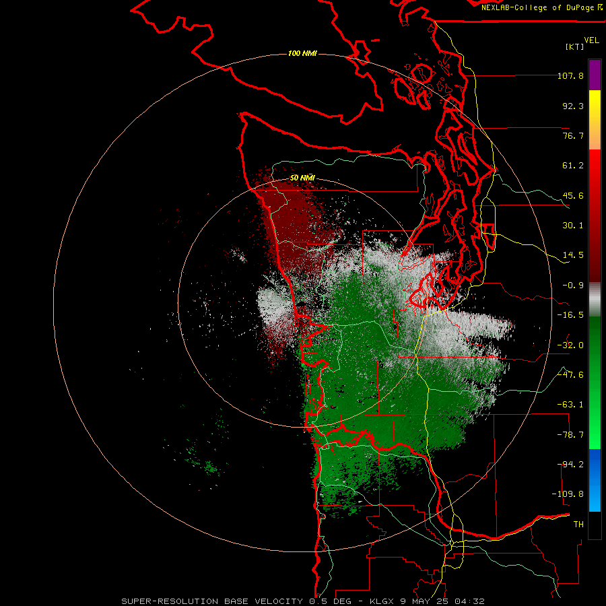Click the 50 NMI range ring label

tap(302, 178)
